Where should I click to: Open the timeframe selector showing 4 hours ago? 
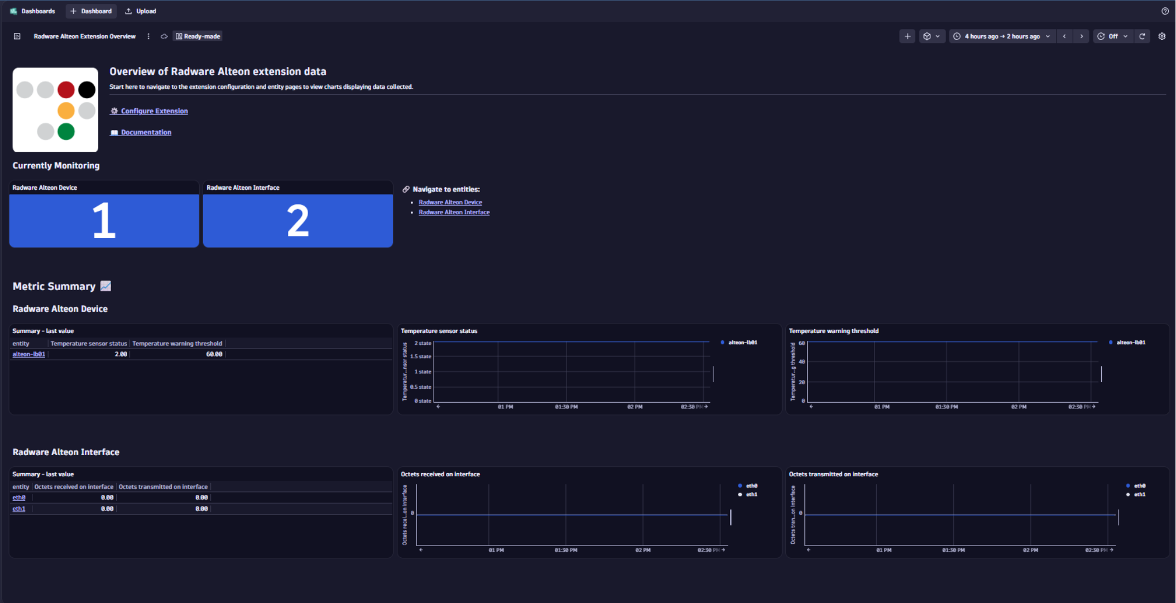[x=1002, y=36]
